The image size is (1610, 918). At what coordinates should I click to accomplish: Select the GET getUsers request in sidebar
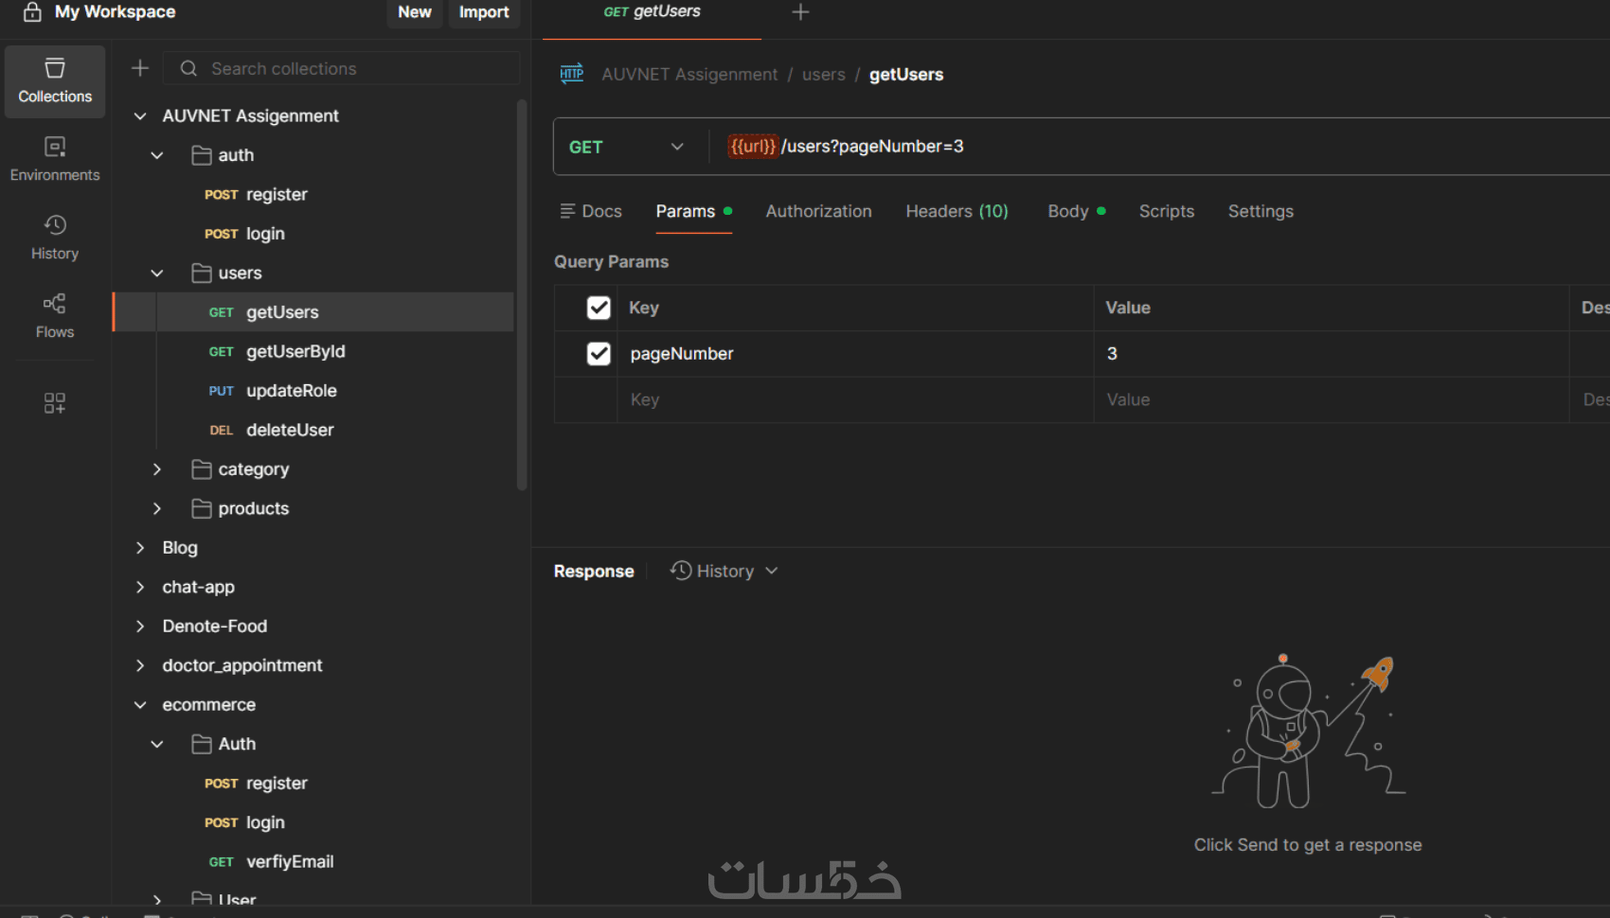coord(313,312)
